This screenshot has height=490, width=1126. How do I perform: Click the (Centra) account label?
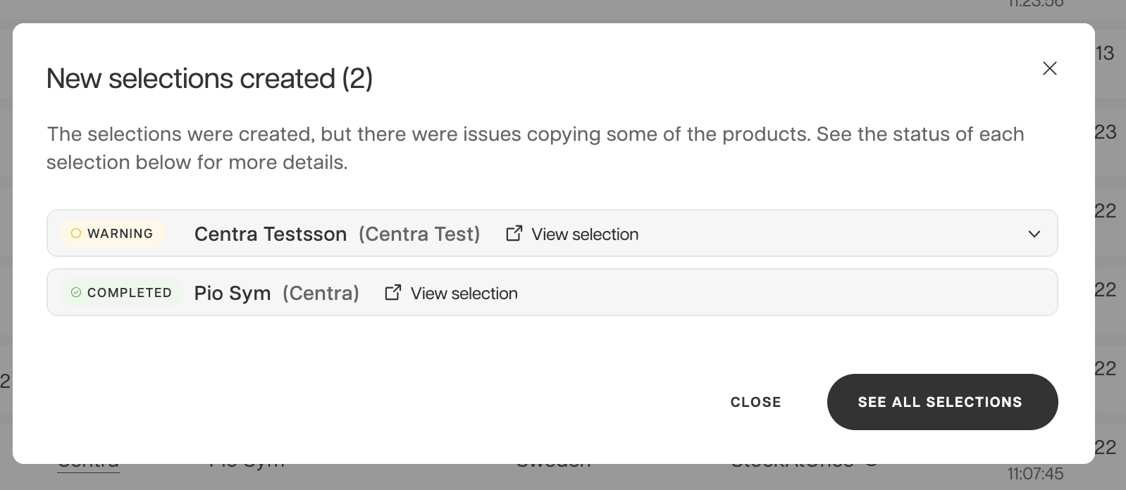coord(321,293)
